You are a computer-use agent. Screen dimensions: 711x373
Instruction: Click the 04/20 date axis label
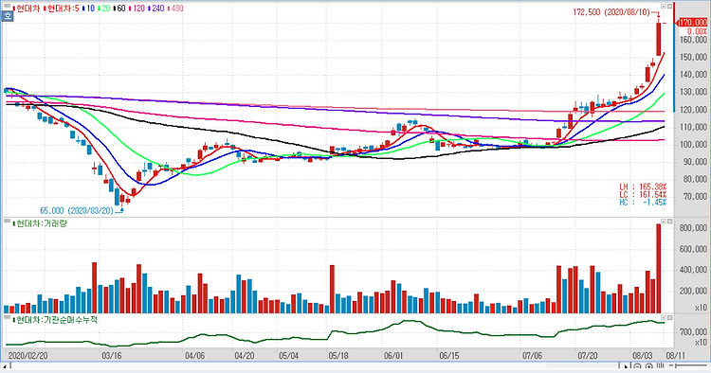[245, 356]
